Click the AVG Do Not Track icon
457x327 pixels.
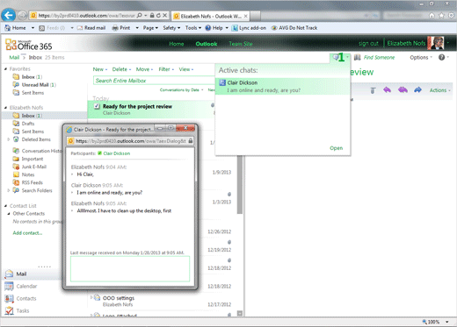coord(274,28)
